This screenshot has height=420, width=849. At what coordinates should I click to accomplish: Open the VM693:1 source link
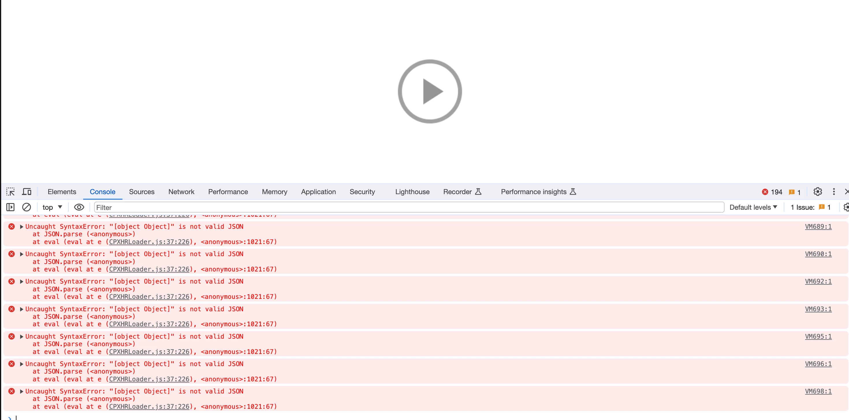tap(818, 309)
